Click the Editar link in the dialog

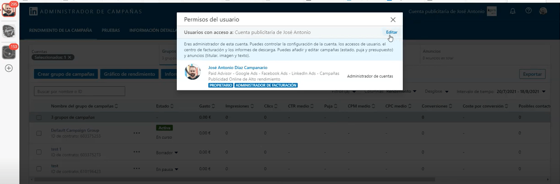pyautogui.click(x=391, y=32)
